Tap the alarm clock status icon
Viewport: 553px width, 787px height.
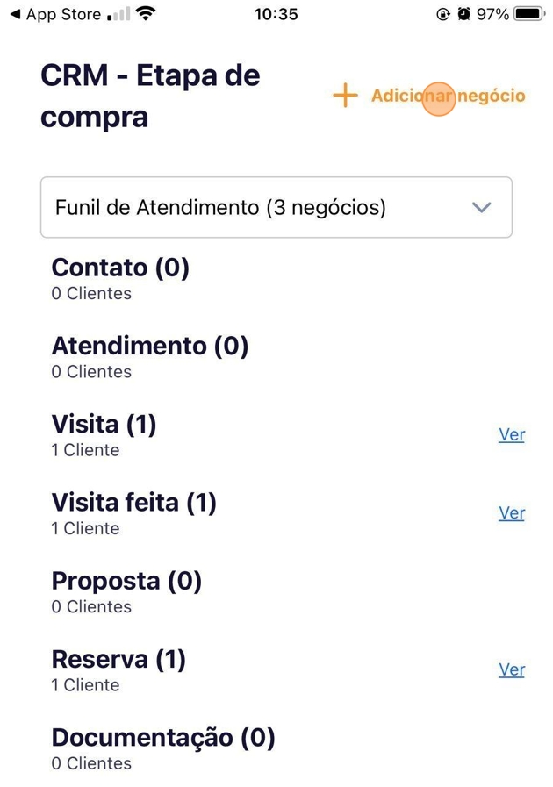pyautogui.click(x=463, y=15)
